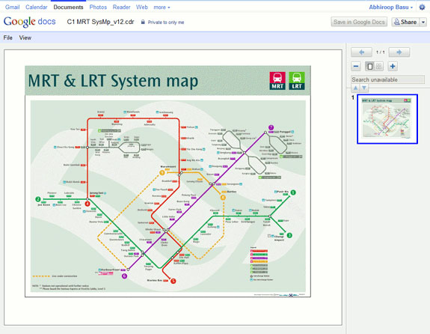Zoom out using the minus button
The image size is (430, 334).
point(356,66)
